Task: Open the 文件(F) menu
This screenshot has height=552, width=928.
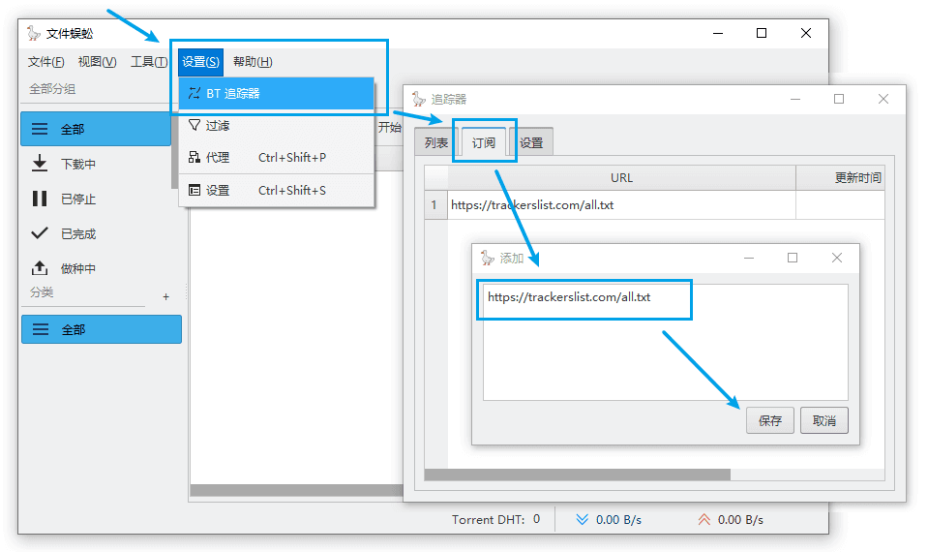Action: (x=45, y=62)
